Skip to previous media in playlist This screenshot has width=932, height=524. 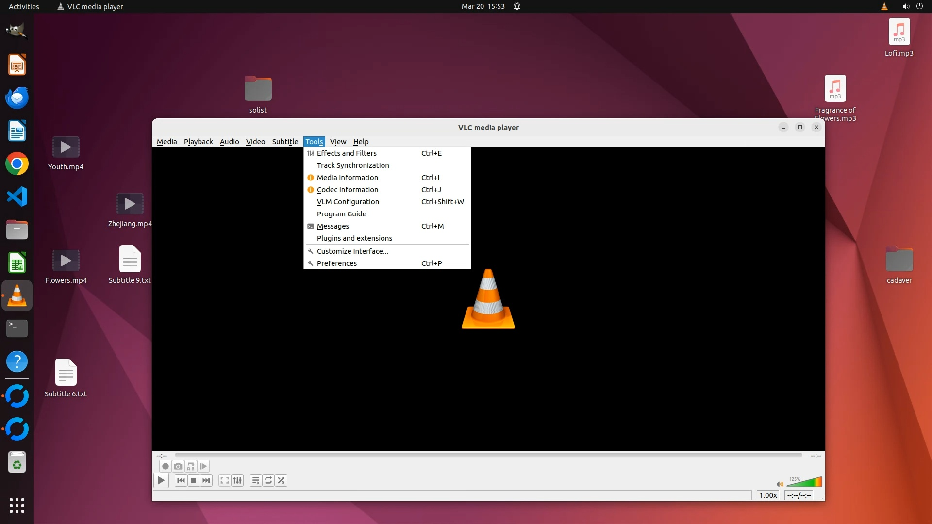(181, 480)
